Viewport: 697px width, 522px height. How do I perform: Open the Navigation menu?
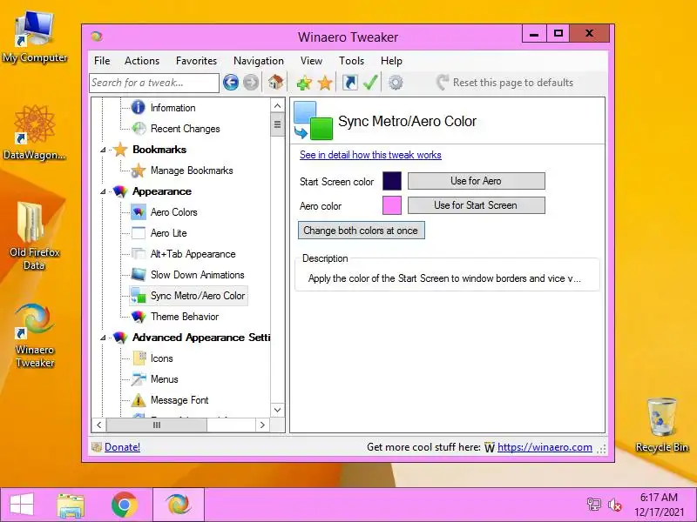click(259, 61)
